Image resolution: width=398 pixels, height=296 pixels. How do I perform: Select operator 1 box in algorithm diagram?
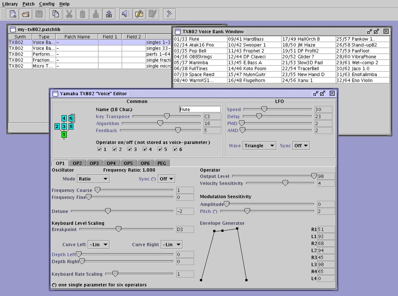tap(64, 134)
